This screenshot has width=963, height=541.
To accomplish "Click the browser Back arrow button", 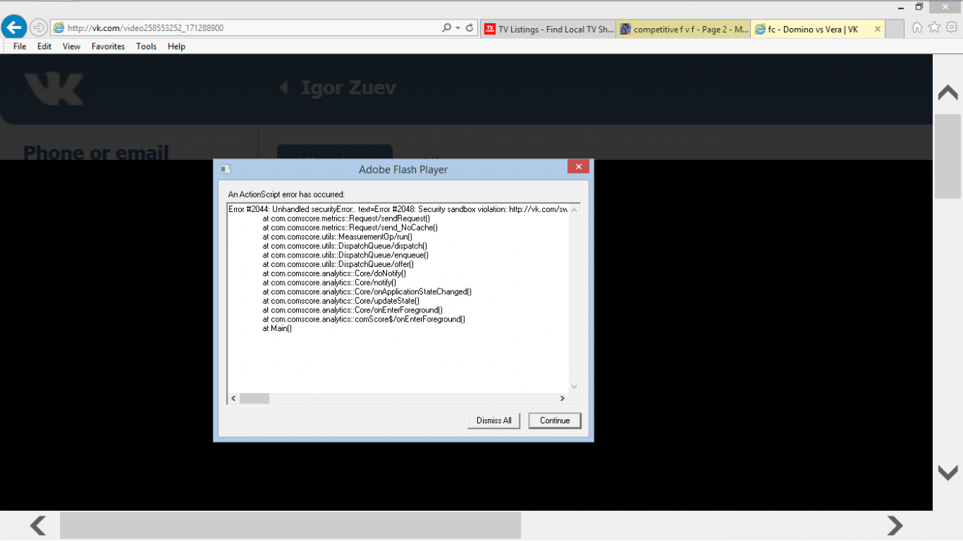I will tap(14, 28).
